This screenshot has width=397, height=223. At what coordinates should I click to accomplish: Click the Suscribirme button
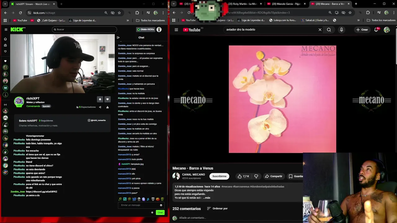point(219,176)
